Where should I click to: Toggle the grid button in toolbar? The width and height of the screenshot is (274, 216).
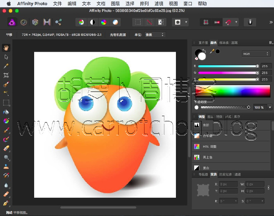point(206,22)
